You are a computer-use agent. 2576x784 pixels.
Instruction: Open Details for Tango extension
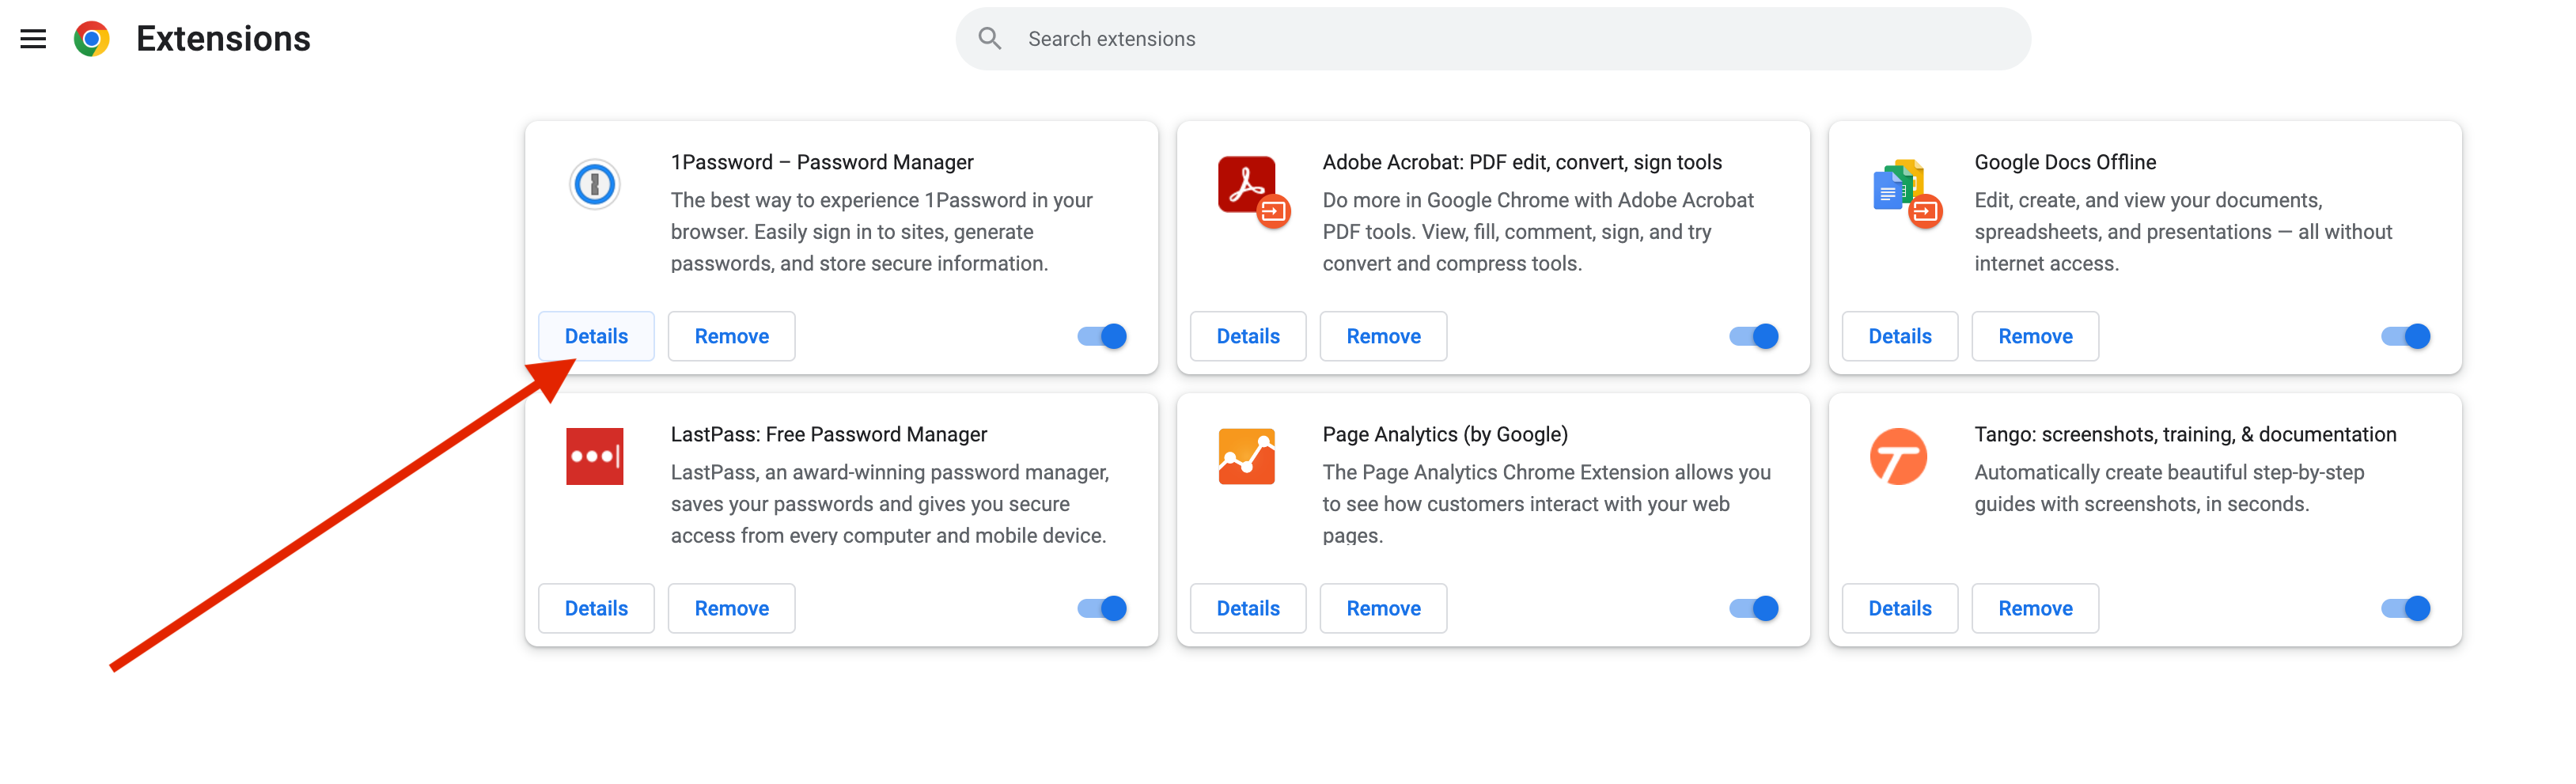click(x=1899, y=609)
